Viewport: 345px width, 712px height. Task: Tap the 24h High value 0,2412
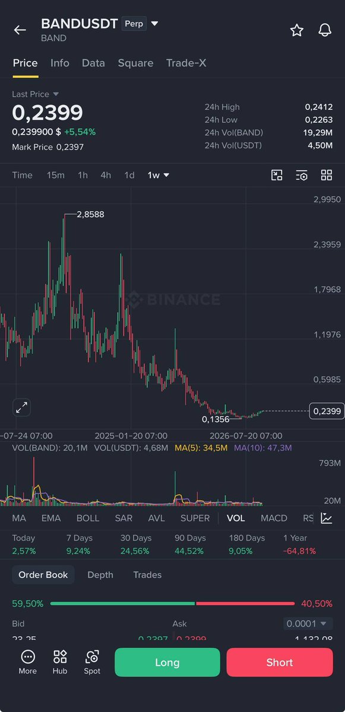(x=319, y=107)
